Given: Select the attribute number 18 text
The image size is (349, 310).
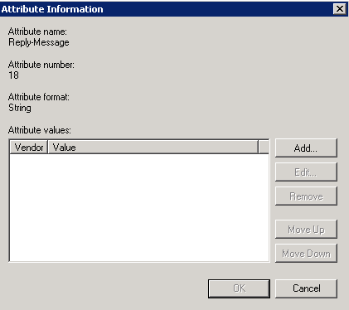Looking at the screenshot, I should (x=13, y=75).
